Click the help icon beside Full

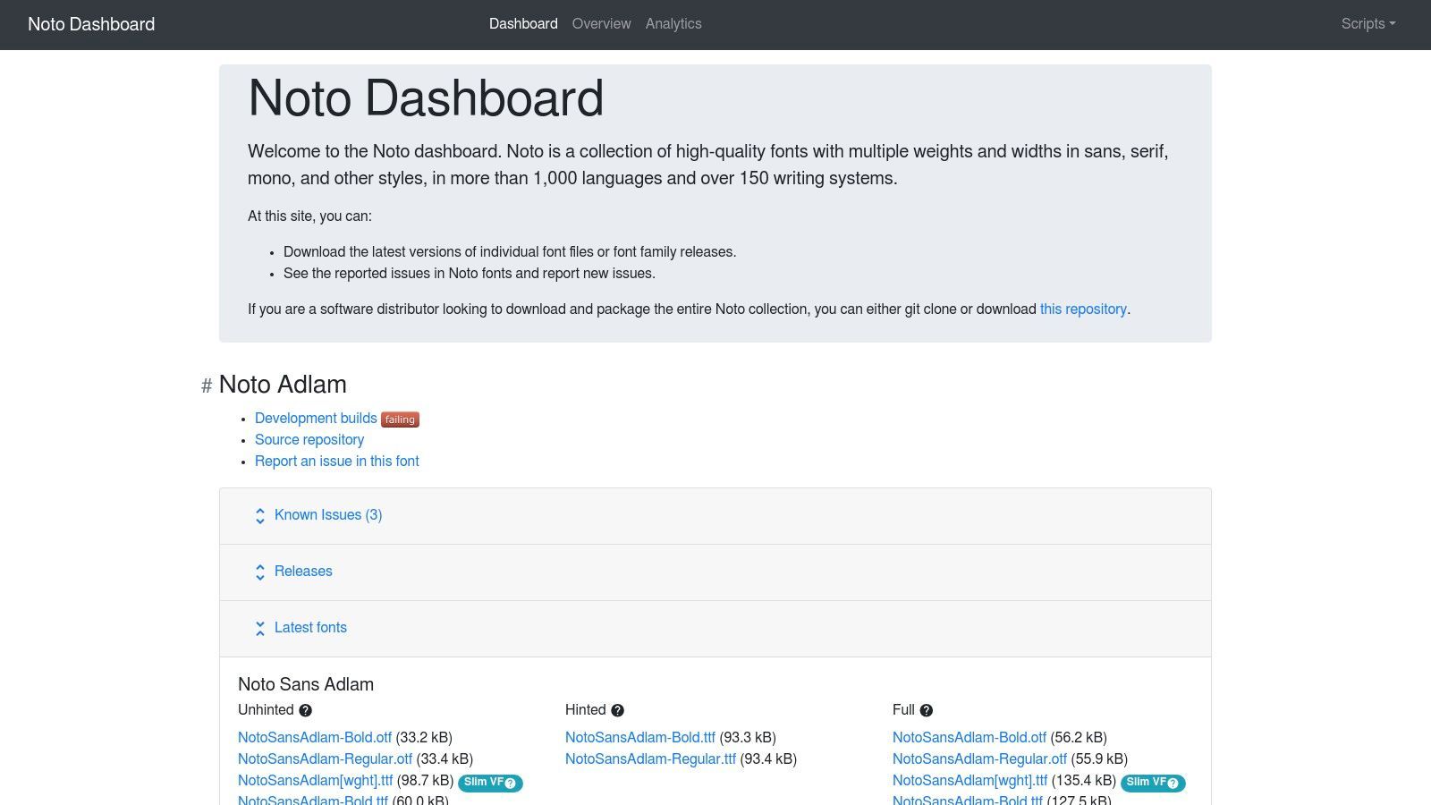pos(926,710)
